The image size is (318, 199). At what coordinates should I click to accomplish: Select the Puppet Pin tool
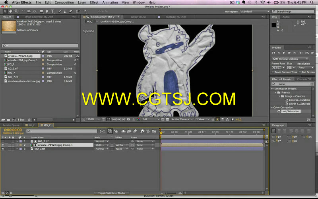click(x=85, y=12)
